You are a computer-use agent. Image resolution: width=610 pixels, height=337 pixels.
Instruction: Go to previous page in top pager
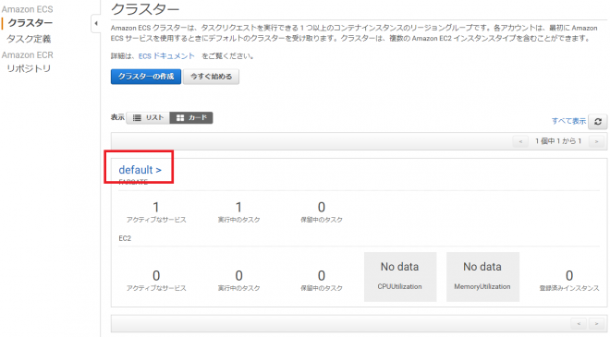coord(520,141)
